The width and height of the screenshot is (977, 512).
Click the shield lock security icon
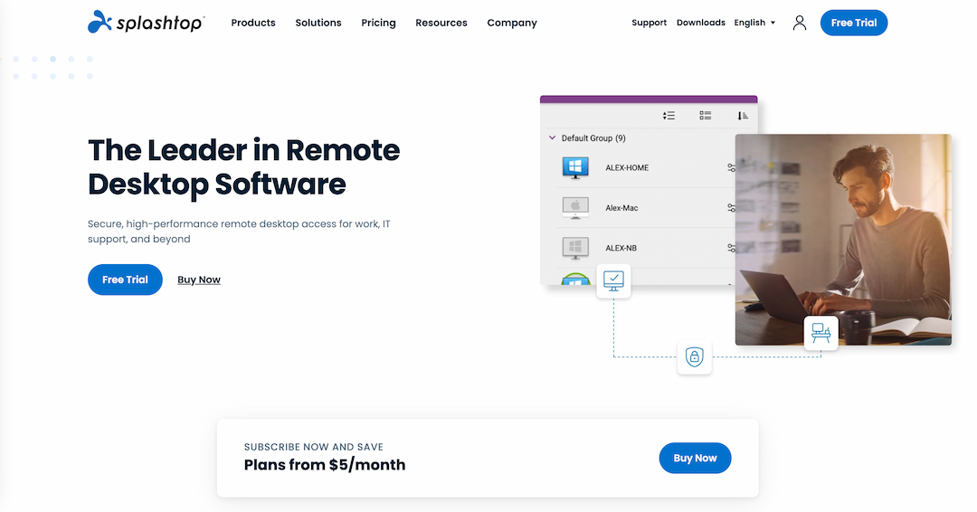(694, 357)
